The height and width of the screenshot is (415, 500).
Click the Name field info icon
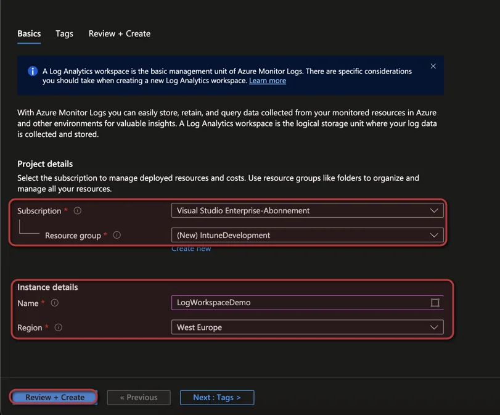[55, 303]
